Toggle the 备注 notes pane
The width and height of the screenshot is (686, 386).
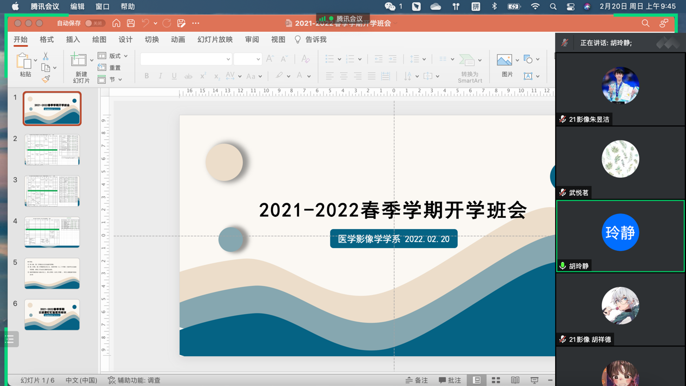417,380
